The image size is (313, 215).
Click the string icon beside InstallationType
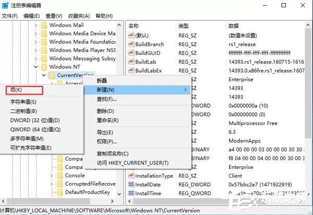pos(131,176)
